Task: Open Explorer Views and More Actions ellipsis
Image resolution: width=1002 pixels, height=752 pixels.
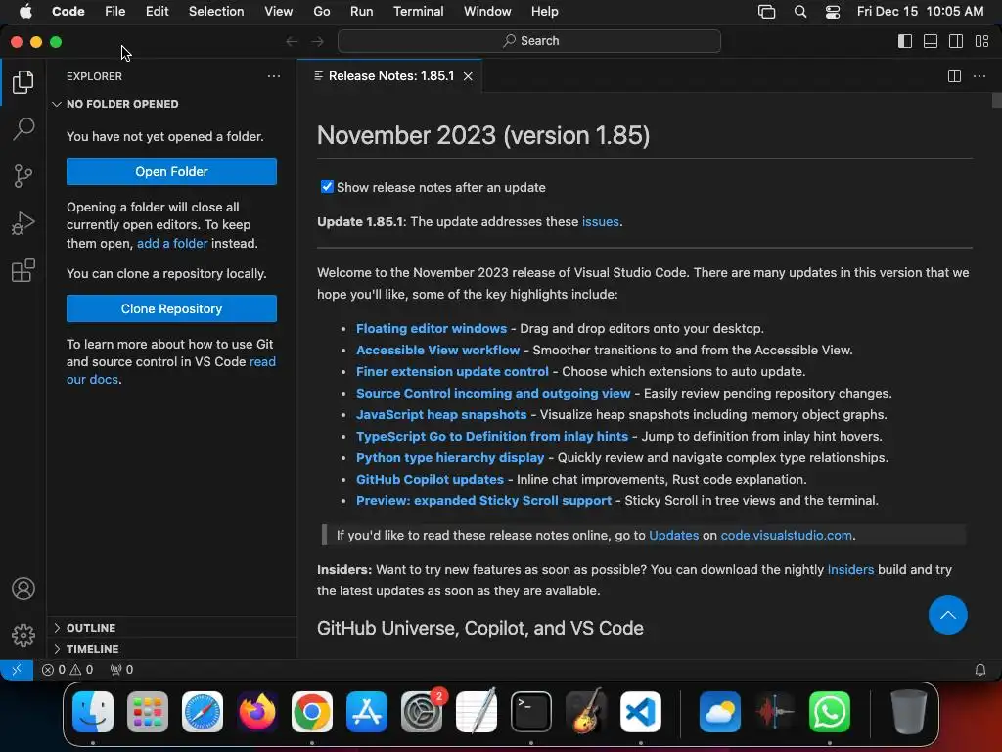Action: tap(274, 76)
